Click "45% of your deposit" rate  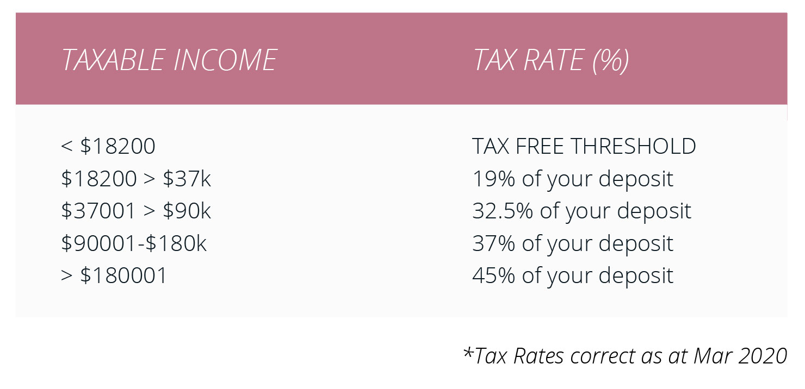(573, 275)
